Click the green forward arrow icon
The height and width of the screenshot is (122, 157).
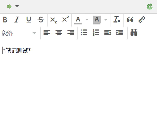click(9, 7)
